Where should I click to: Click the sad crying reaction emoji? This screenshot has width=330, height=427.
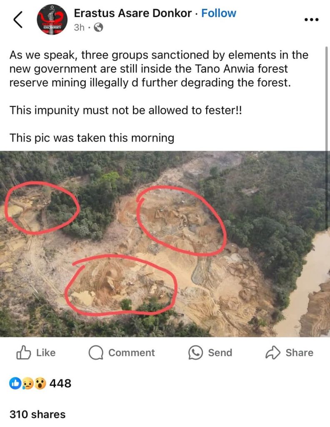(x=27, y=383)
